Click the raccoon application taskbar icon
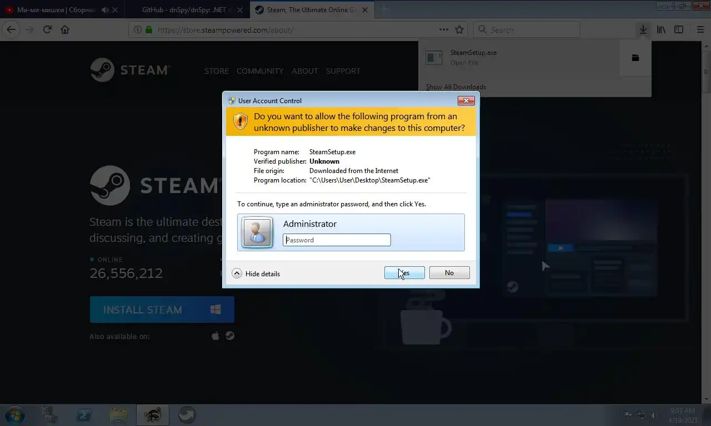Image resolution: width=711 pixels, height=426 pixels. [153, 415]
